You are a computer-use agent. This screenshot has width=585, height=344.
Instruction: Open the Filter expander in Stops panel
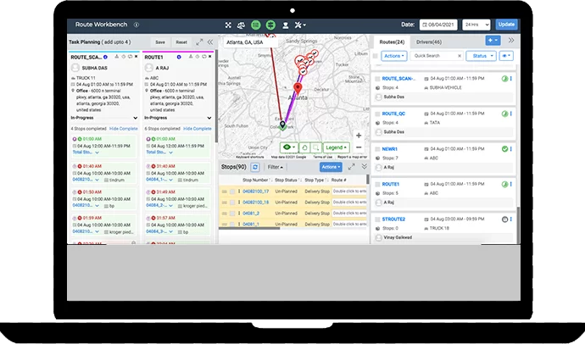click(276, 168)
